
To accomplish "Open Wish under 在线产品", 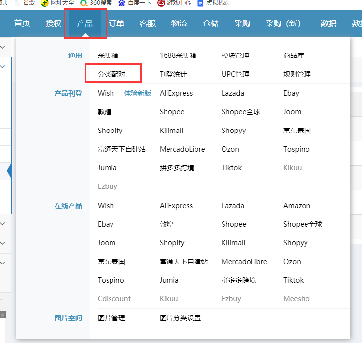I will point(106,206).
